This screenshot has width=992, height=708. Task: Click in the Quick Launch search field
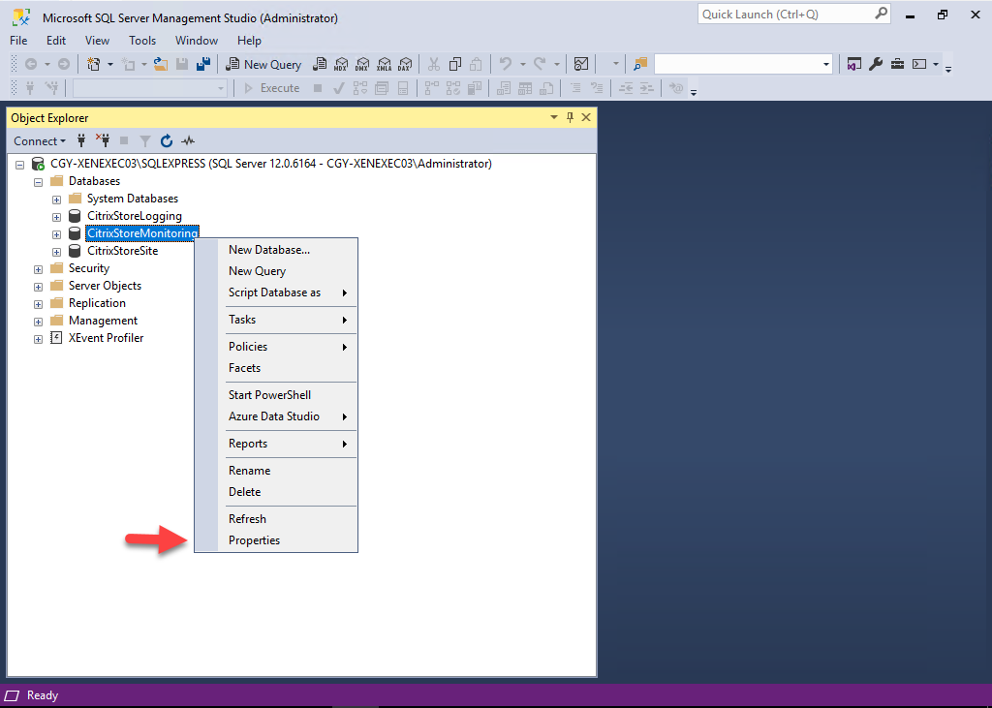787,14
